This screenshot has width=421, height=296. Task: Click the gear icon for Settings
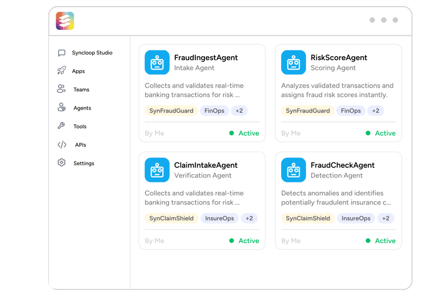pyautogui.click(x=62, y=163)
